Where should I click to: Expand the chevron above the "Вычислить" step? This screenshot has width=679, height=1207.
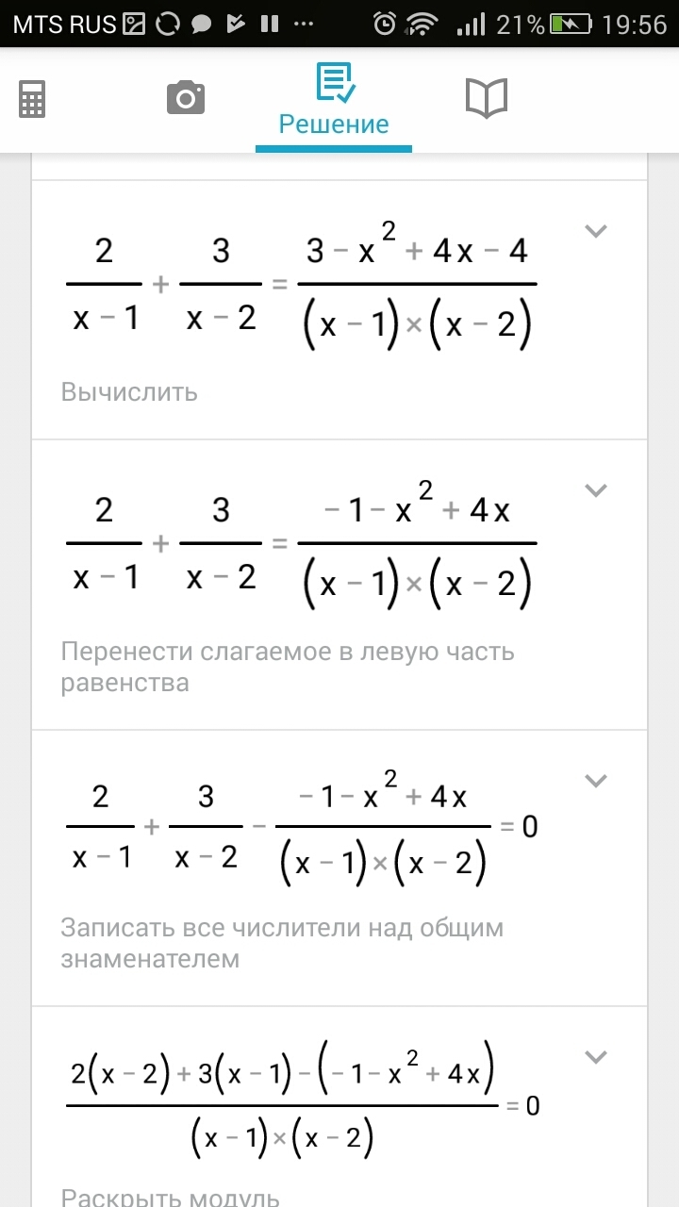click(595, 231)
